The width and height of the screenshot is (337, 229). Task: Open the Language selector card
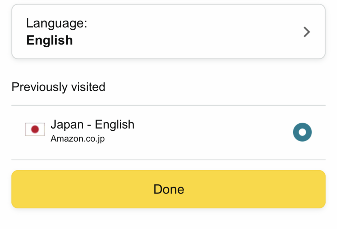click(x=168, y=31)
